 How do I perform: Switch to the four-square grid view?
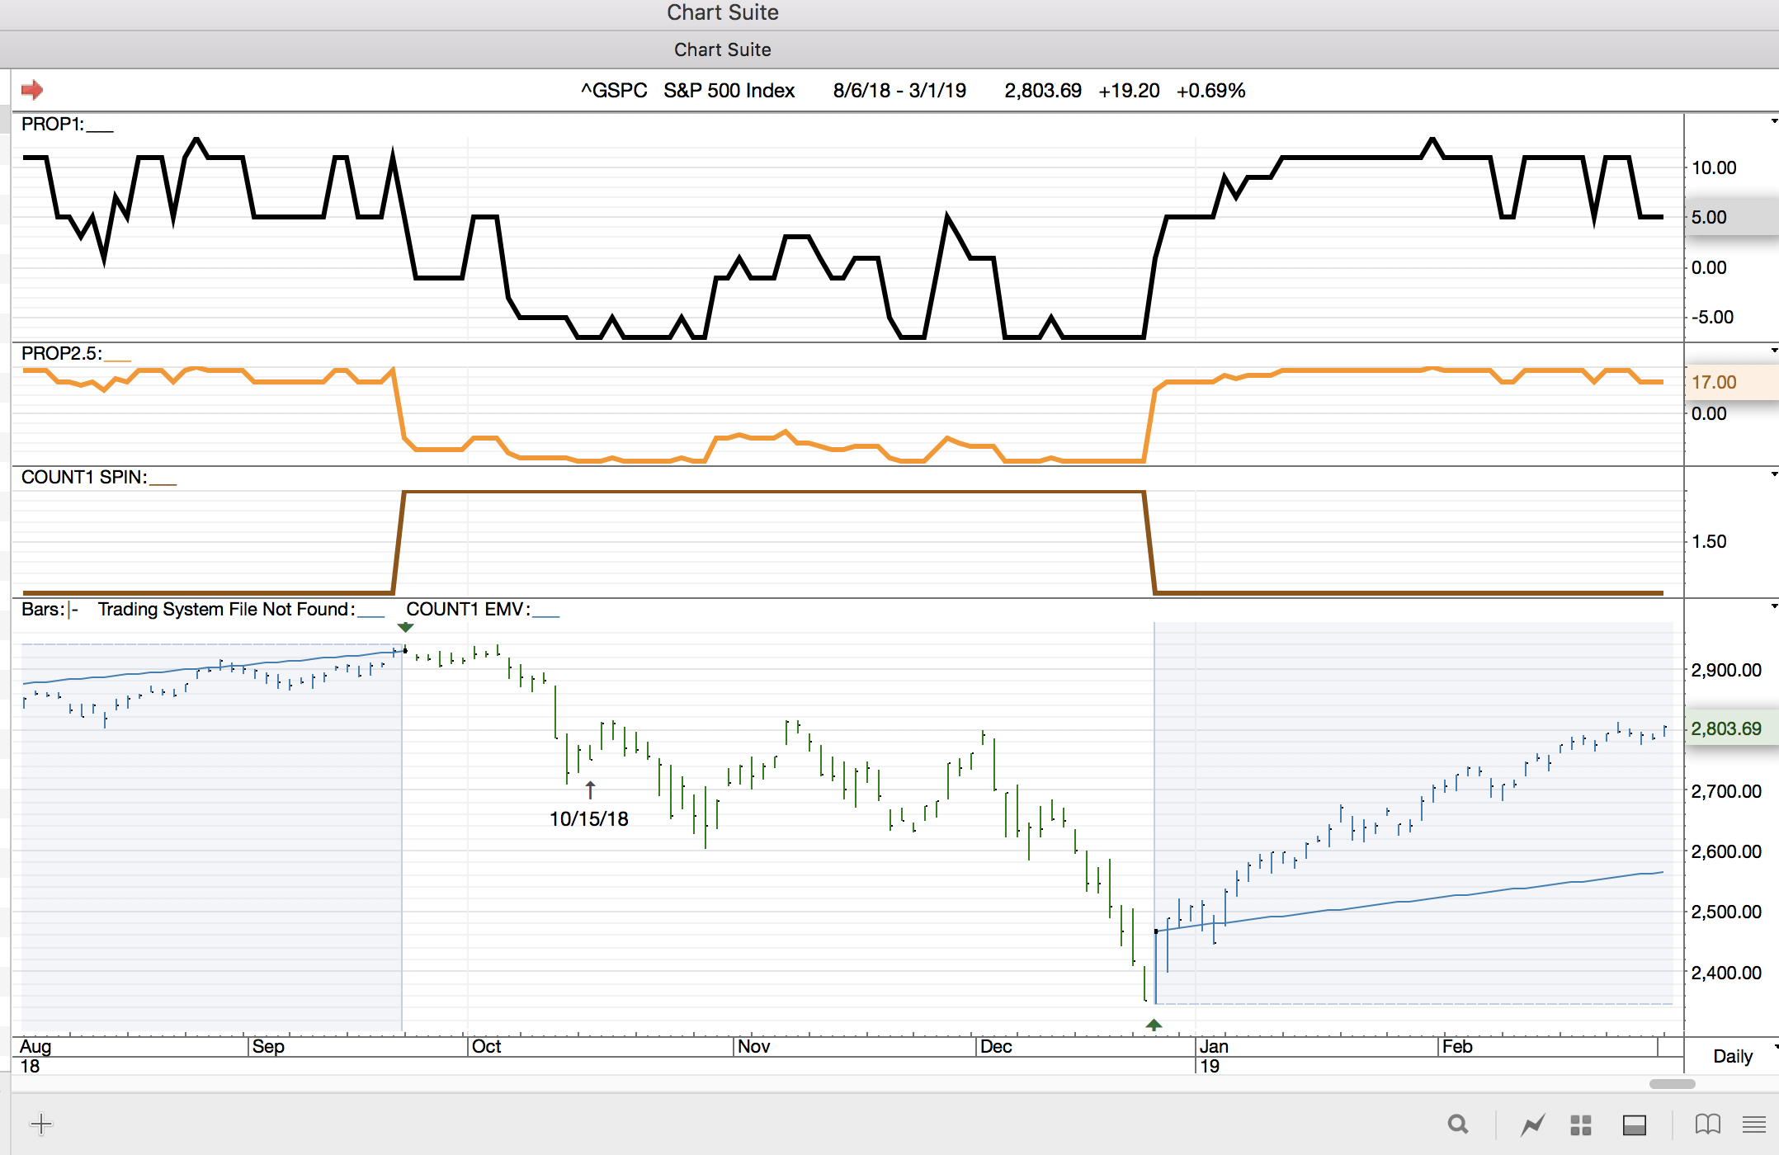1581,1124
